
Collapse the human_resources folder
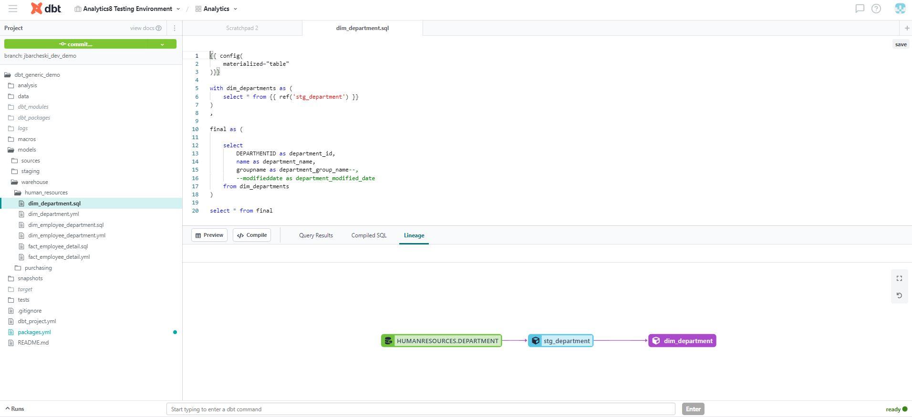tap(46, 193)
